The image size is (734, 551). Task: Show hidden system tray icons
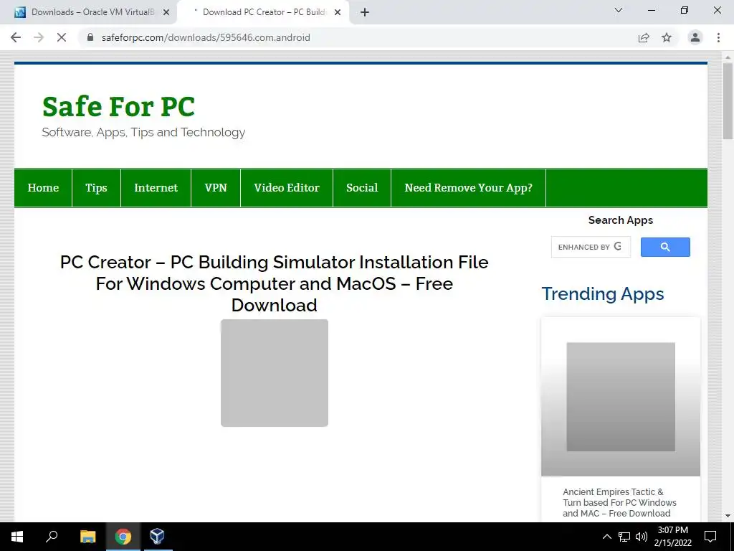click(606, 537)
